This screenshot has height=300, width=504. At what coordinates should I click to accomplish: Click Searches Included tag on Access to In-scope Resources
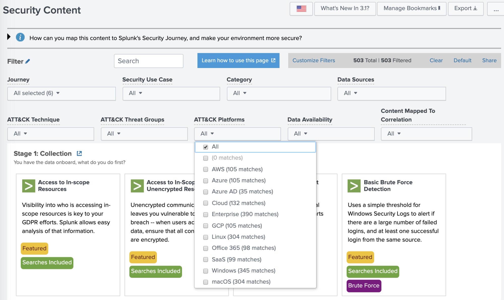tap(47, 263)
